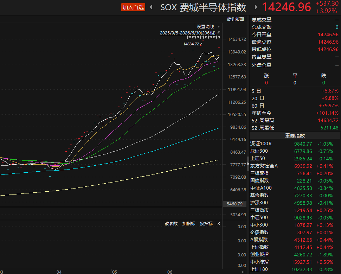The height and width of the screenshot is (274, 341).
Task: Click the fast-forward double arrow on time axis
Action: pos(243,272)
